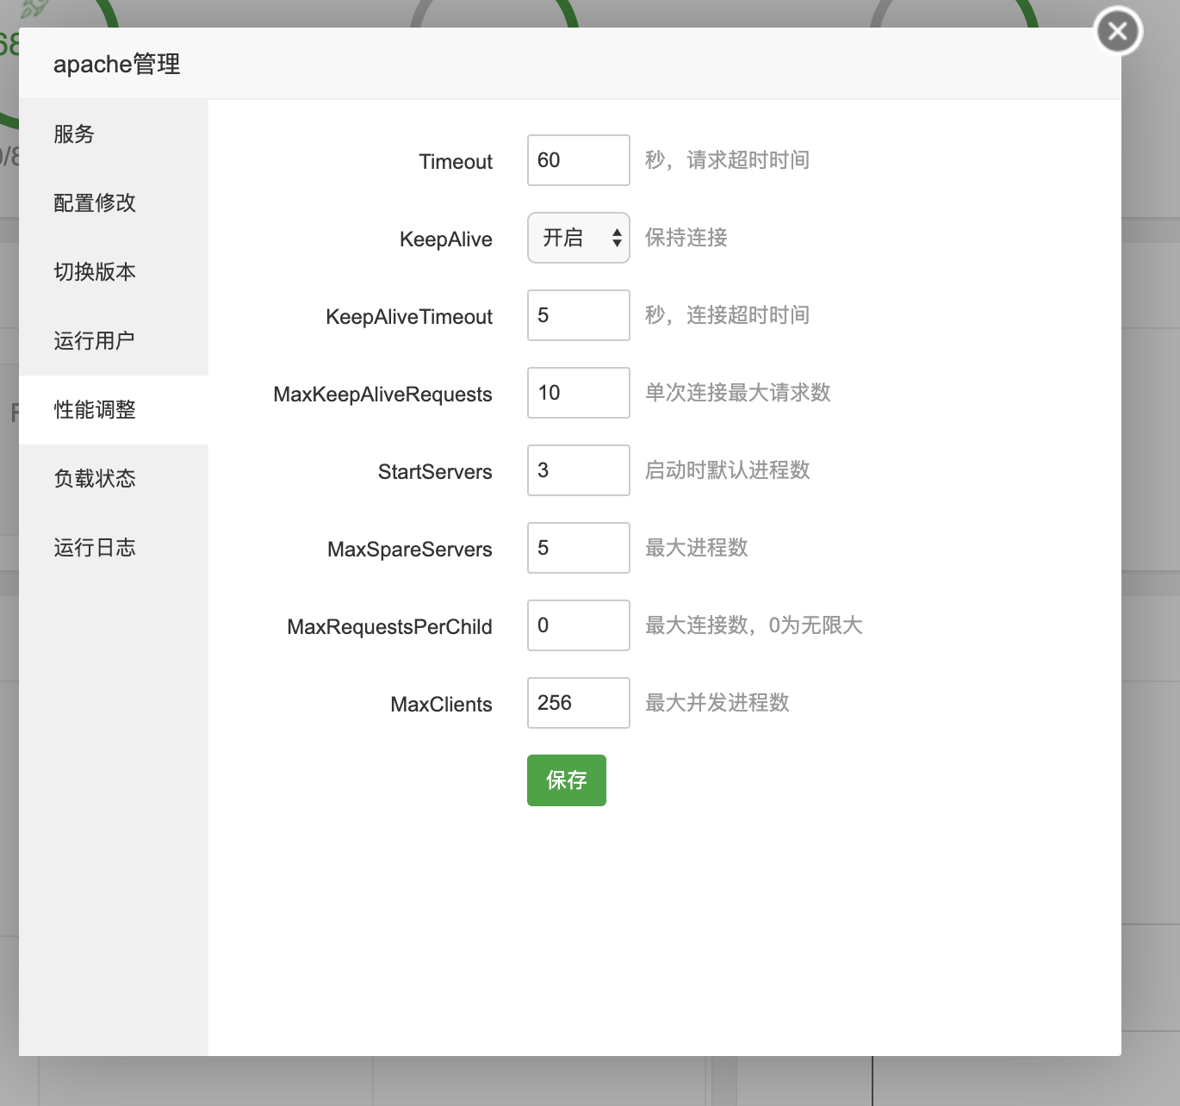Click the MaxClients label
The height and width of the screenshot is (1106, 1180).
click(x=442, y=705)
